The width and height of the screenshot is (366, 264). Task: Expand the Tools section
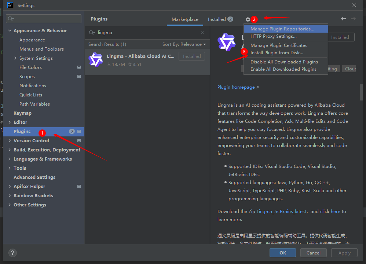tap(10, 168)
